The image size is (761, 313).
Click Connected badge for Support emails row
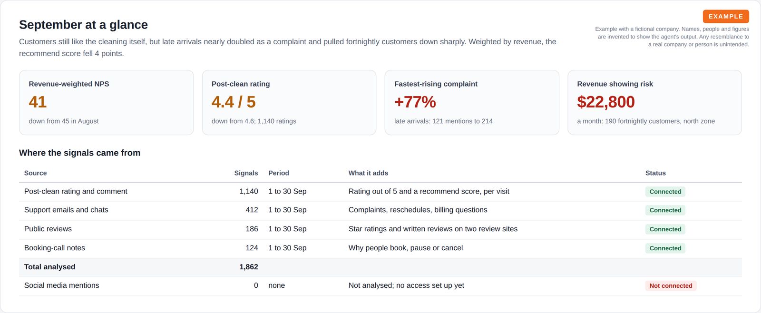tap(665, 210)
